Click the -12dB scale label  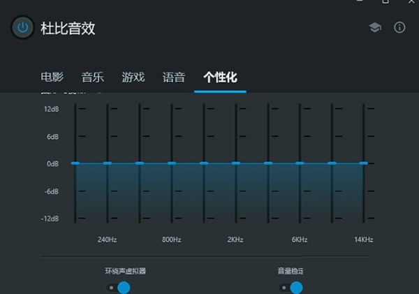[50, 219]
